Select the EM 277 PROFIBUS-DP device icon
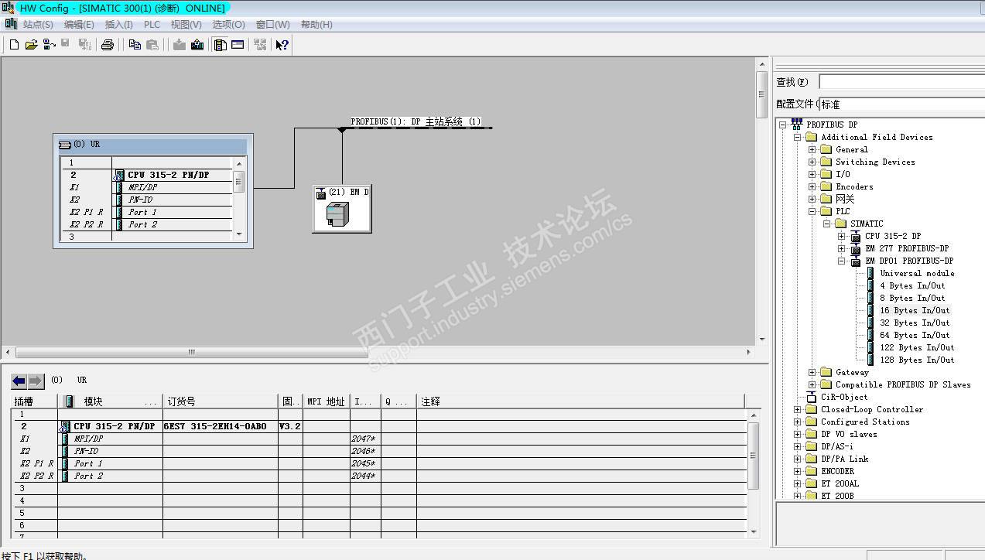985x560 pixels. point(856,248)
